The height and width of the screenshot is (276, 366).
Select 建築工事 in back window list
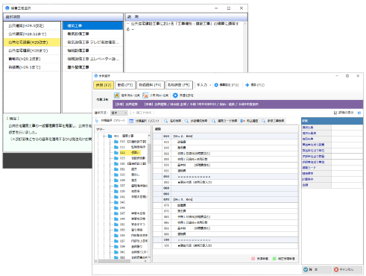coord(92,25)
